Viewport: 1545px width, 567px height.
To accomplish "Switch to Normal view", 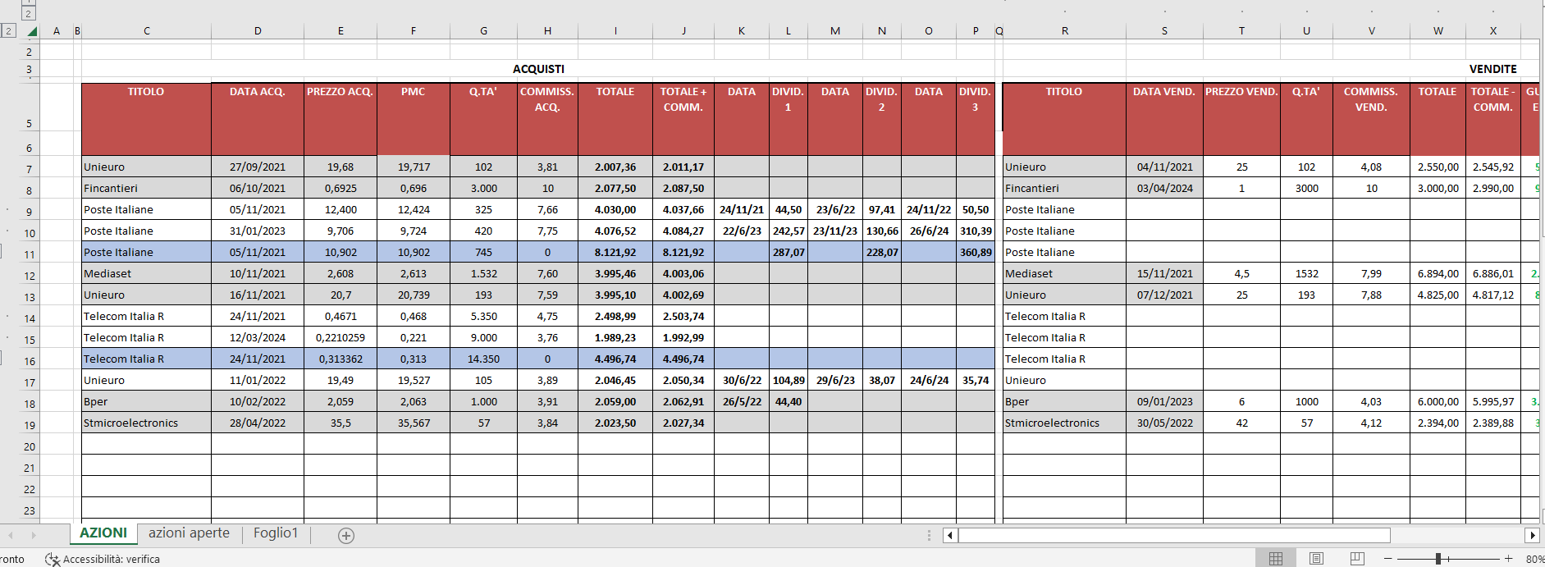I will [1276, 559].
